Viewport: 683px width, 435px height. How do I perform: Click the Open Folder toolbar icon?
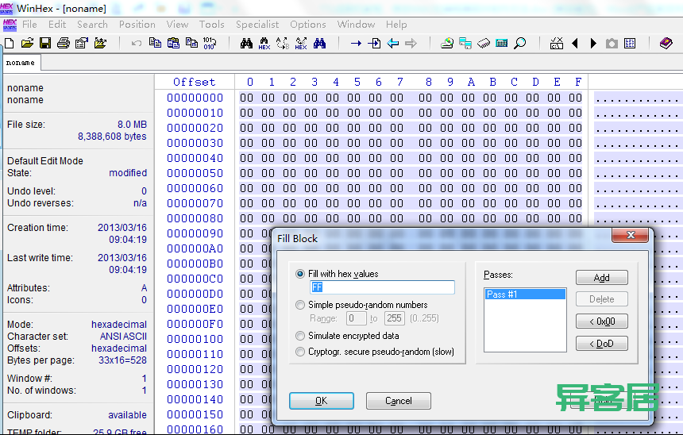100,43
